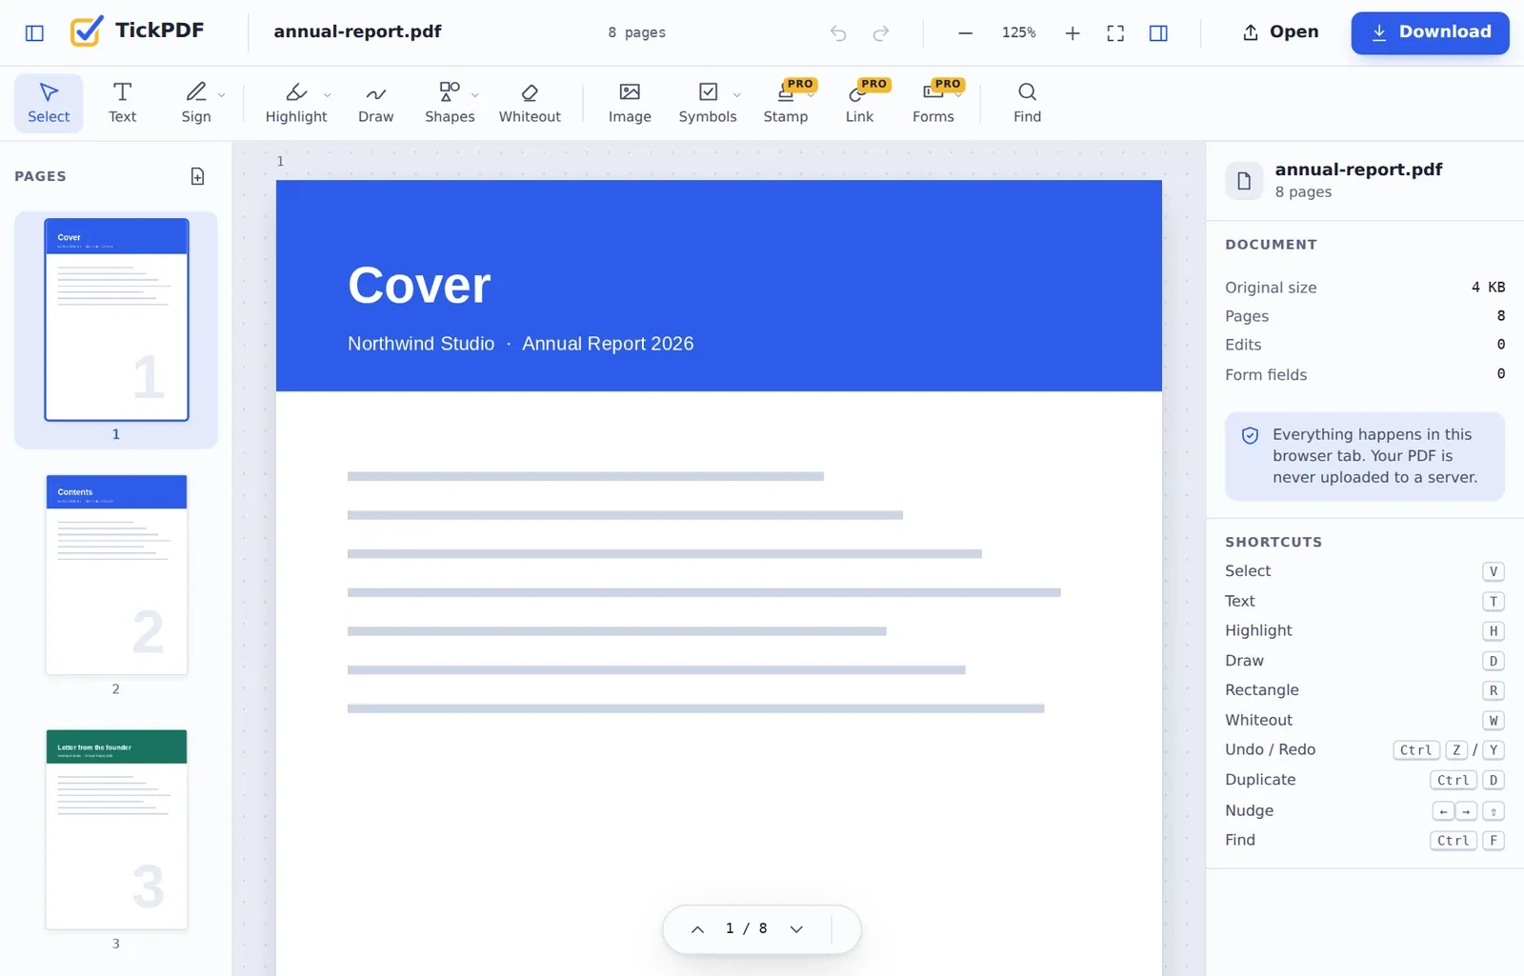Toggle the right properties panel icon

[1158, 33]
